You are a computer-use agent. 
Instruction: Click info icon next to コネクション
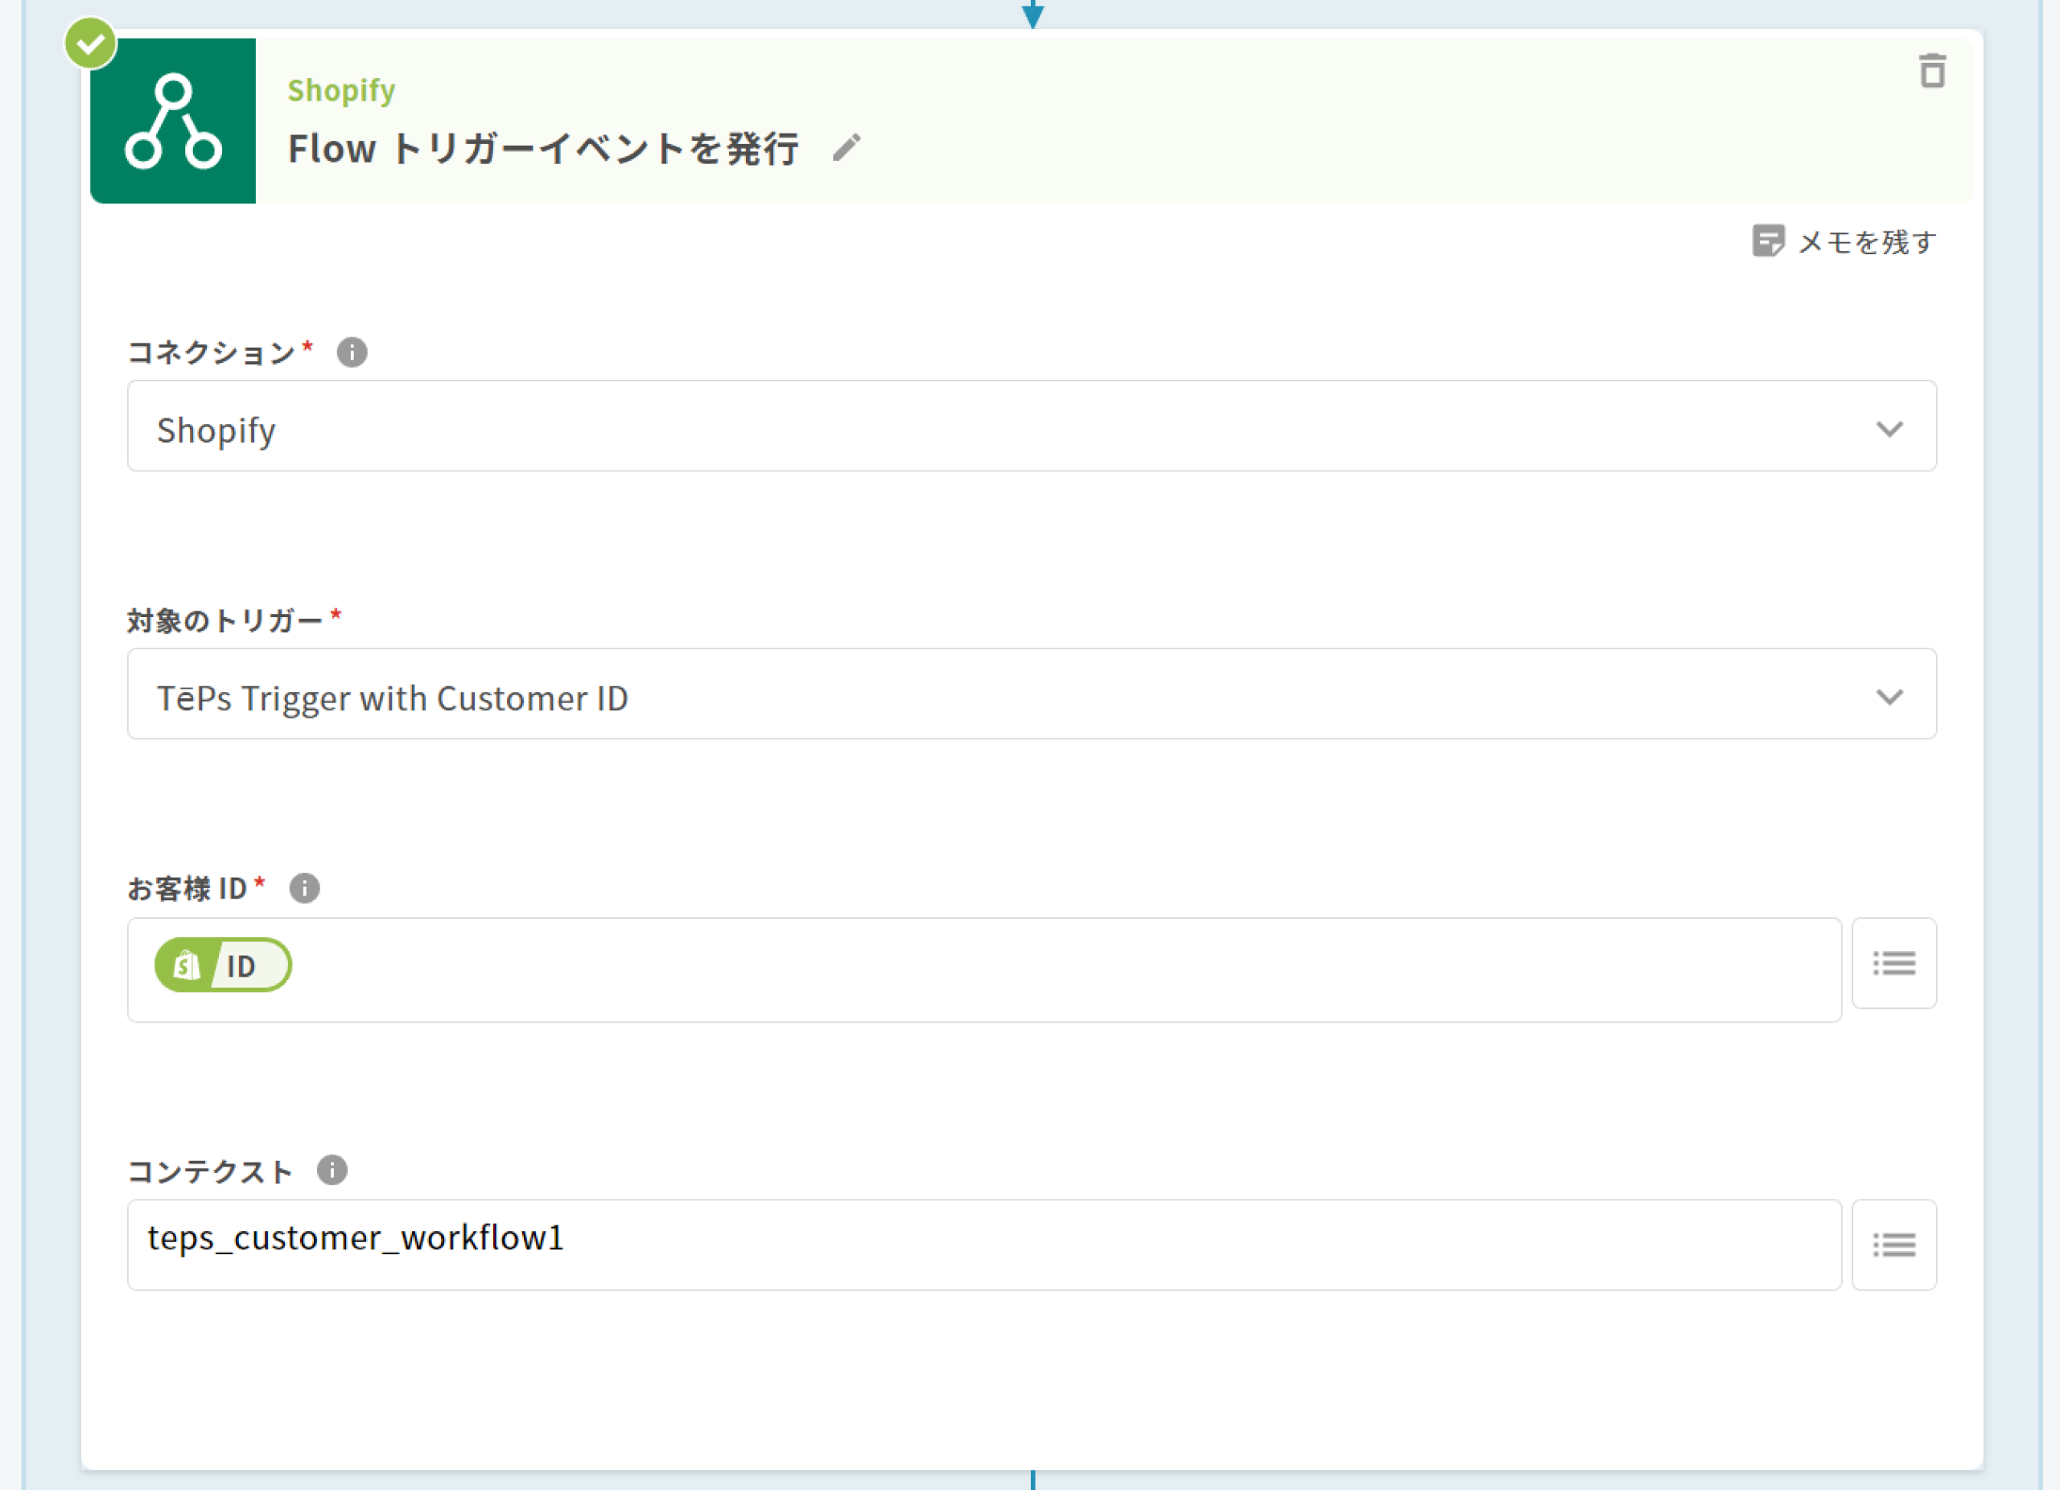click(x=352, y=352)
